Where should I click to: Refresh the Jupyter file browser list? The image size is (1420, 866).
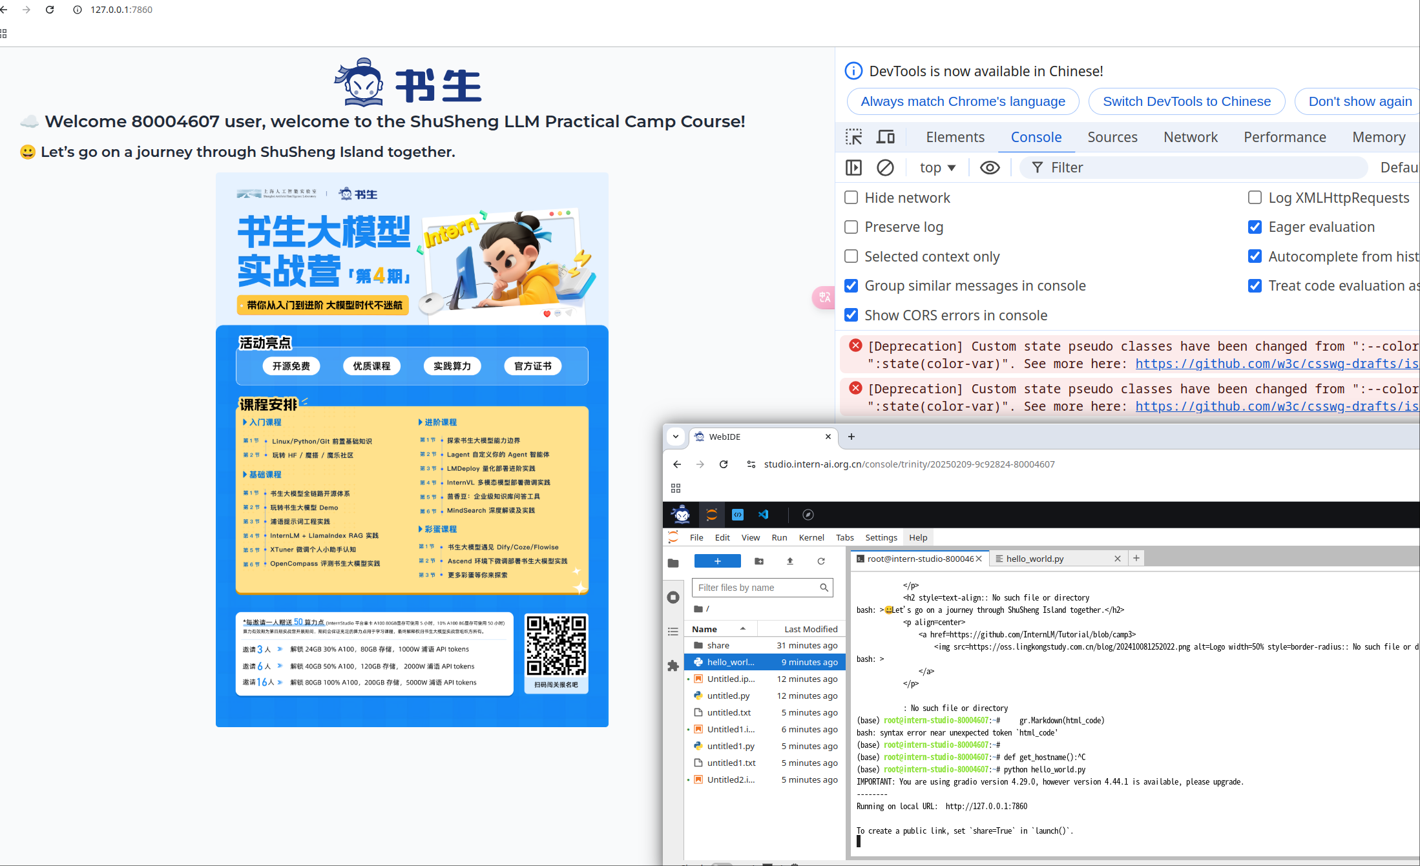[821, 561]
